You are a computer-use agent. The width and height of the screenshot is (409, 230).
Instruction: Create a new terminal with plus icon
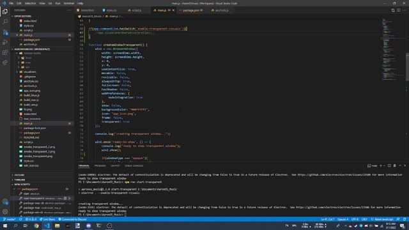coord(381,165)
